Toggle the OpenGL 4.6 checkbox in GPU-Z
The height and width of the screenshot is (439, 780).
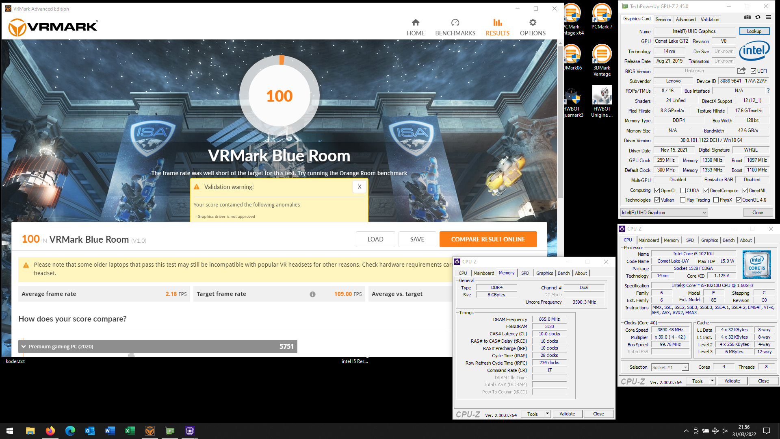click(x=739, y=200)
